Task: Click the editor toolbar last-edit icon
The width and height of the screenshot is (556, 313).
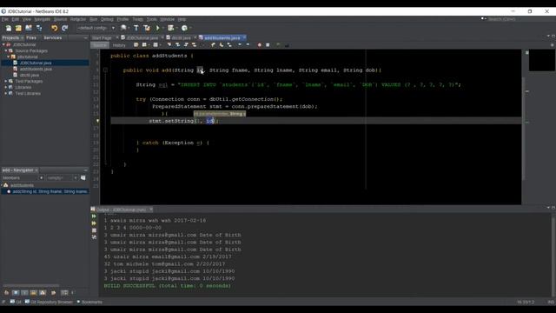Action: (x=136, y=45)
